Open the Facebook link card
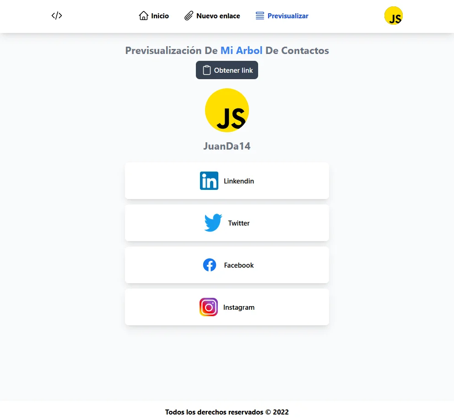The width and height of the screenshot is (454, 420). coord(227,265)
